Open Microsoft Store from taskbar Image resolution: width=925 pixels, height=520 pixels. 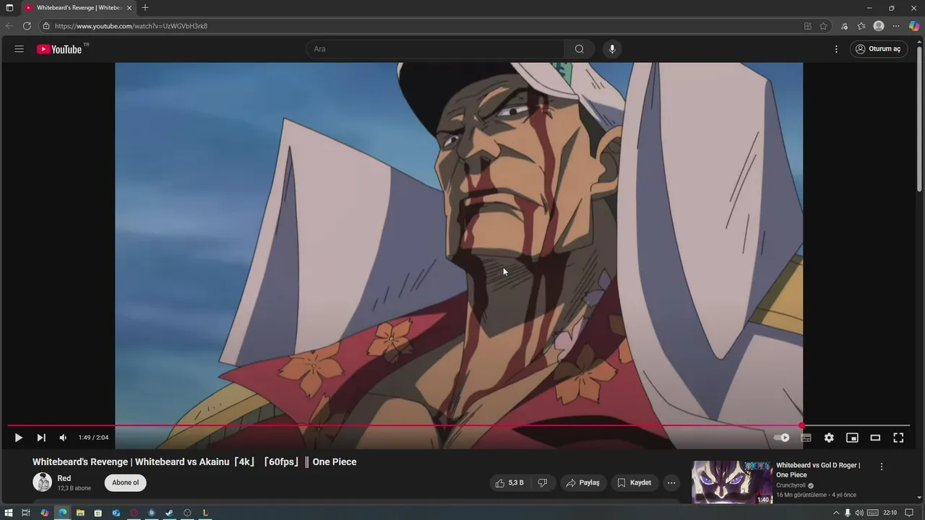pyautogui.click(x=98, y=513)
